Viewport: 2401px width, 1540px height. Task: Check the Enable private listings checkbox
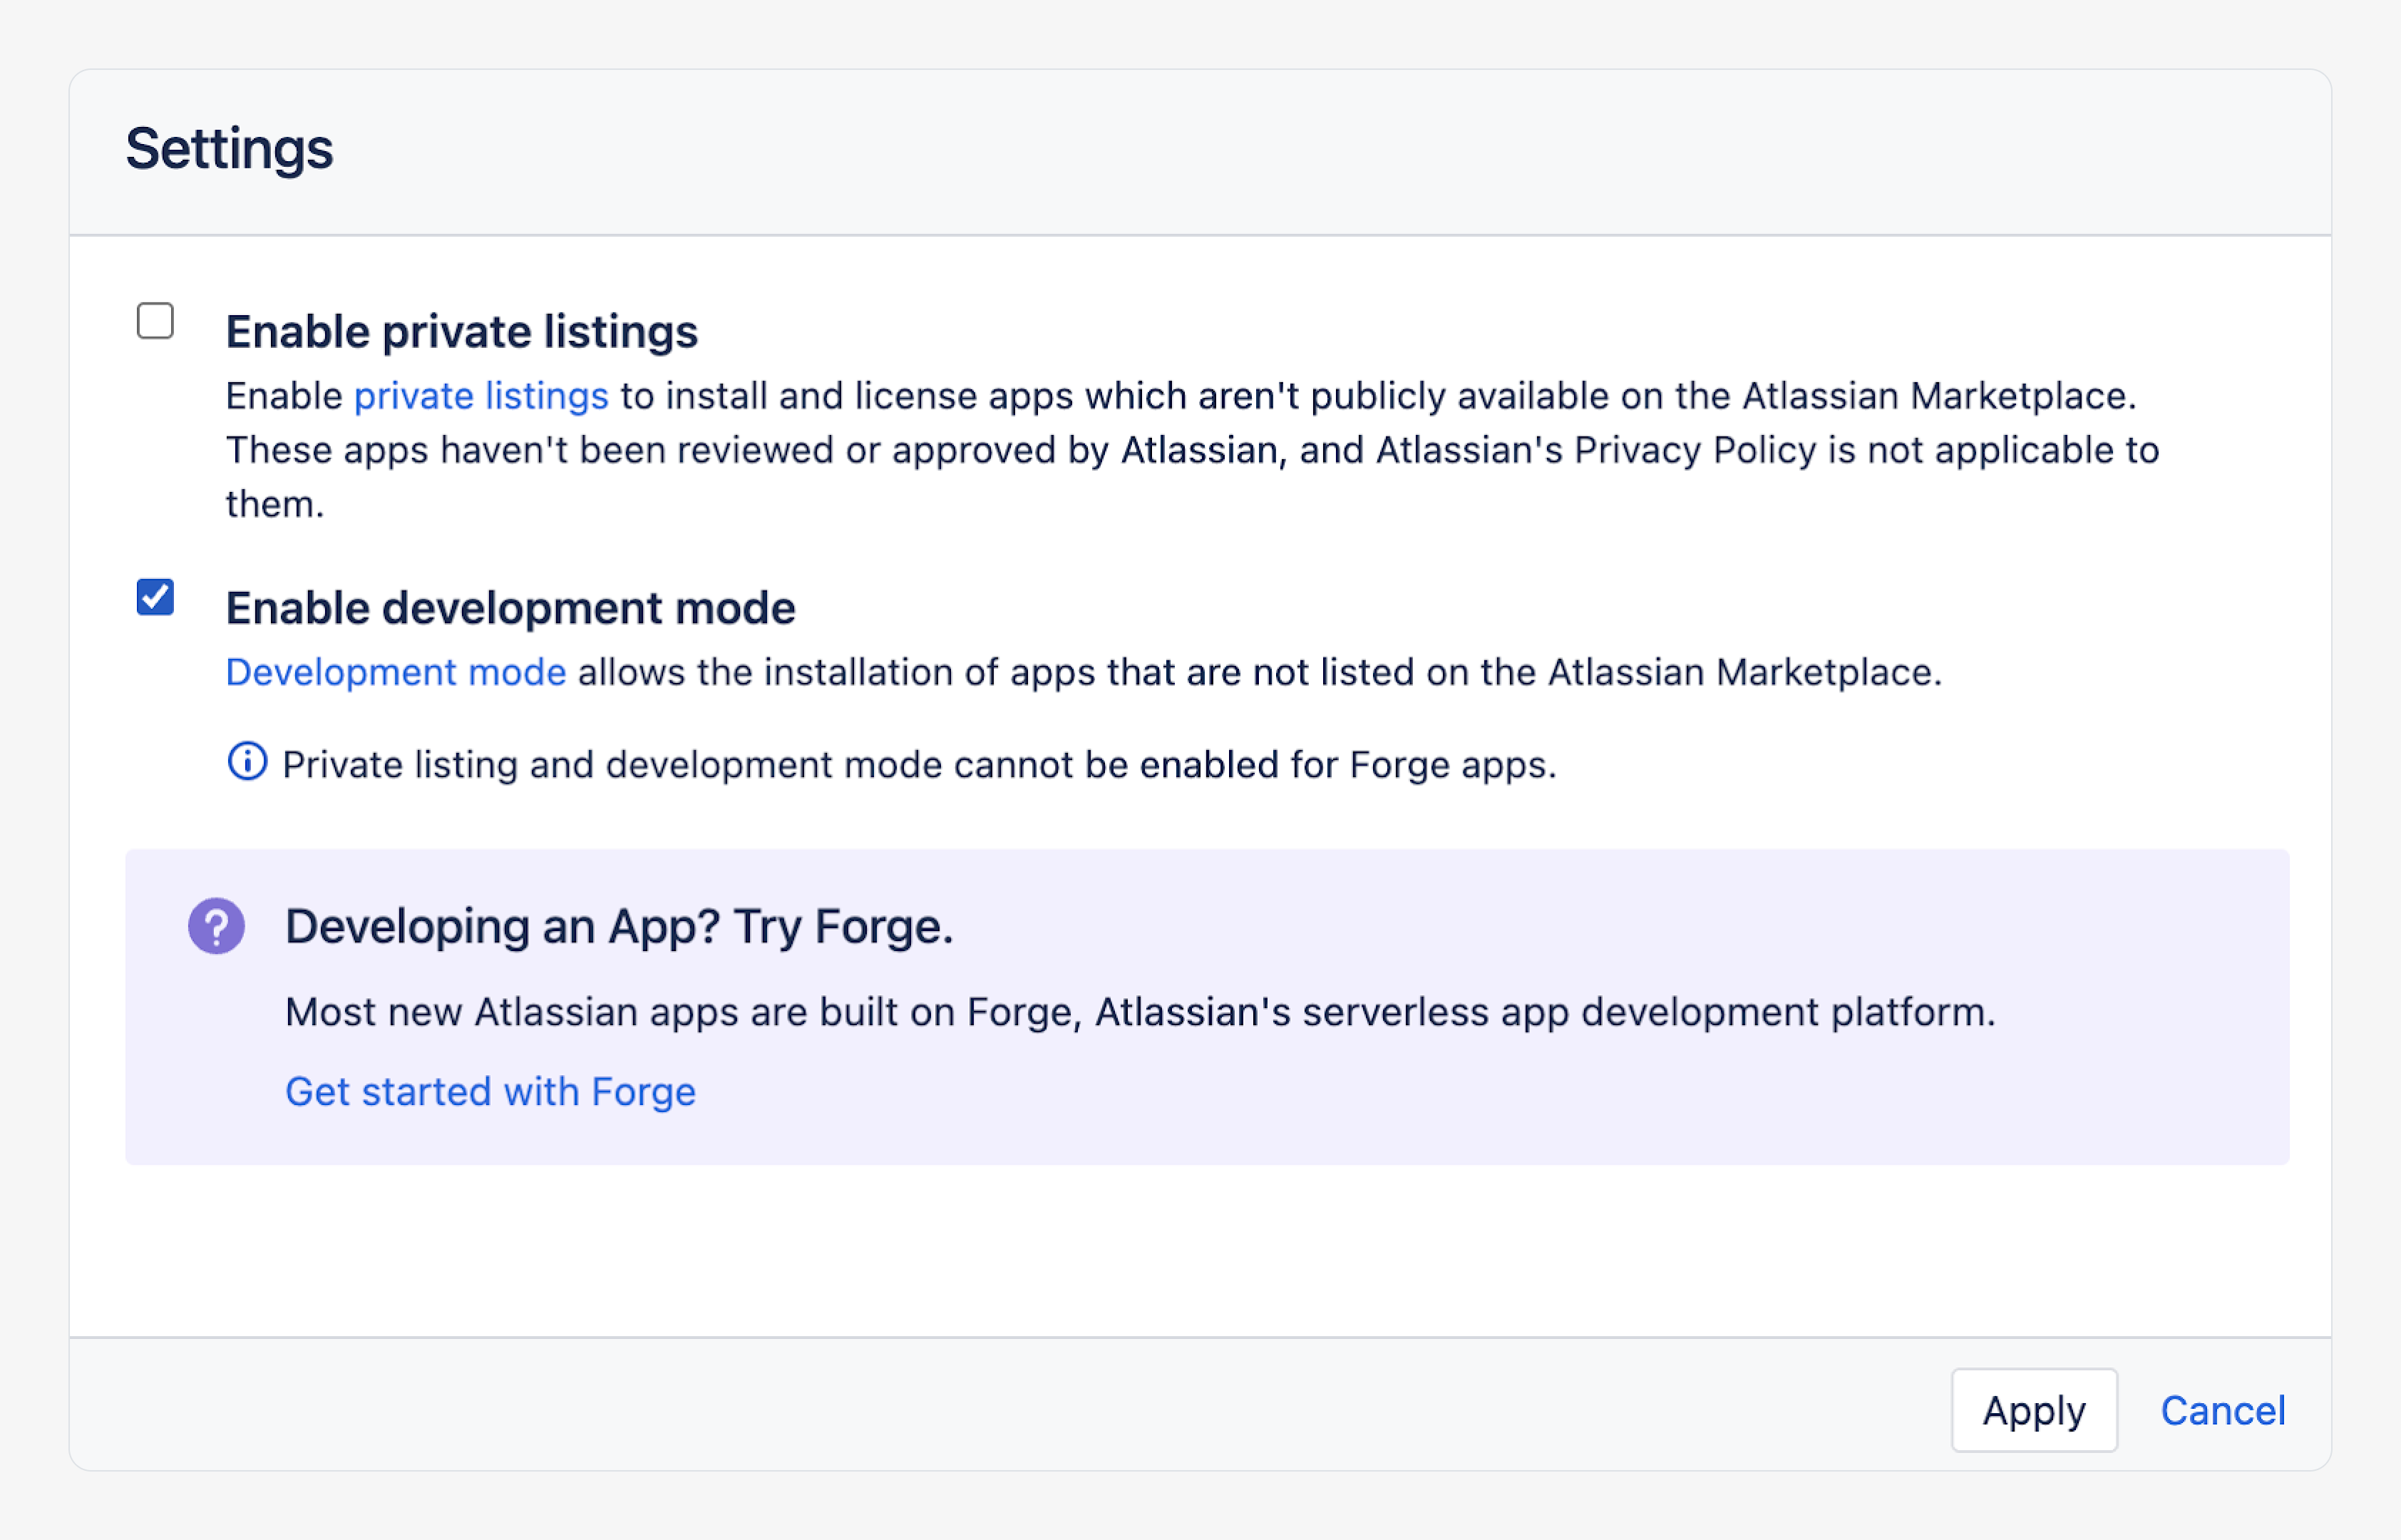pyautogui.click(x=155, y=321)
